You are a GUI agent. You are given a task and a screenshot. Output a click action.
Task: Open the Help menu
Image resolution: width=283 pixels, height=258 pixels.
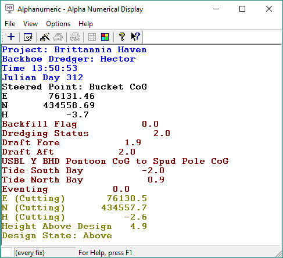coord(85,24)
